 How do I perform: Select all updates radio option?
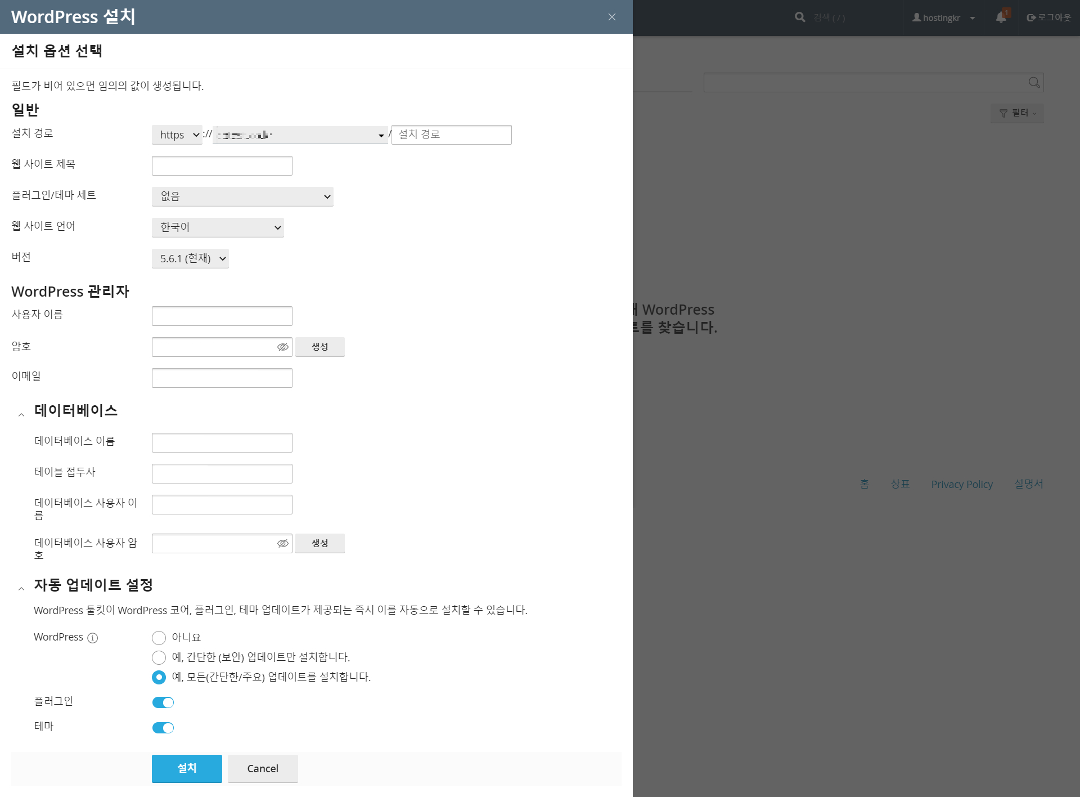tap(159, 677)
